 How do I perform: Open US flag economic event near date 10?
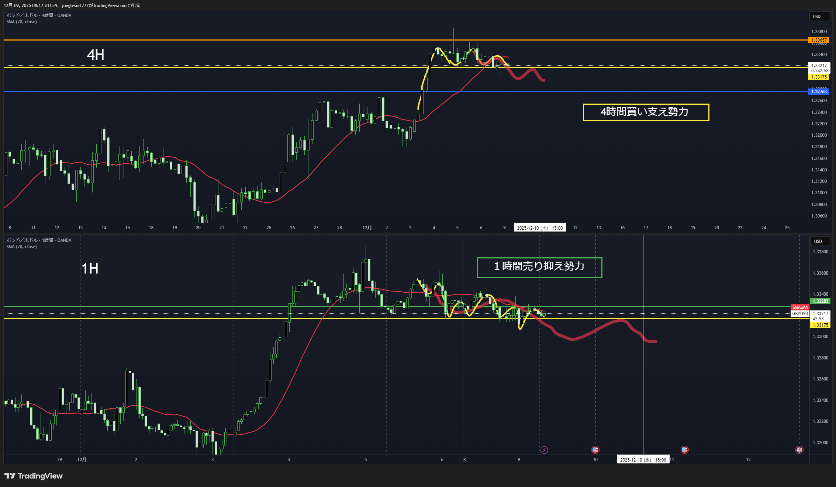point(595,450)
